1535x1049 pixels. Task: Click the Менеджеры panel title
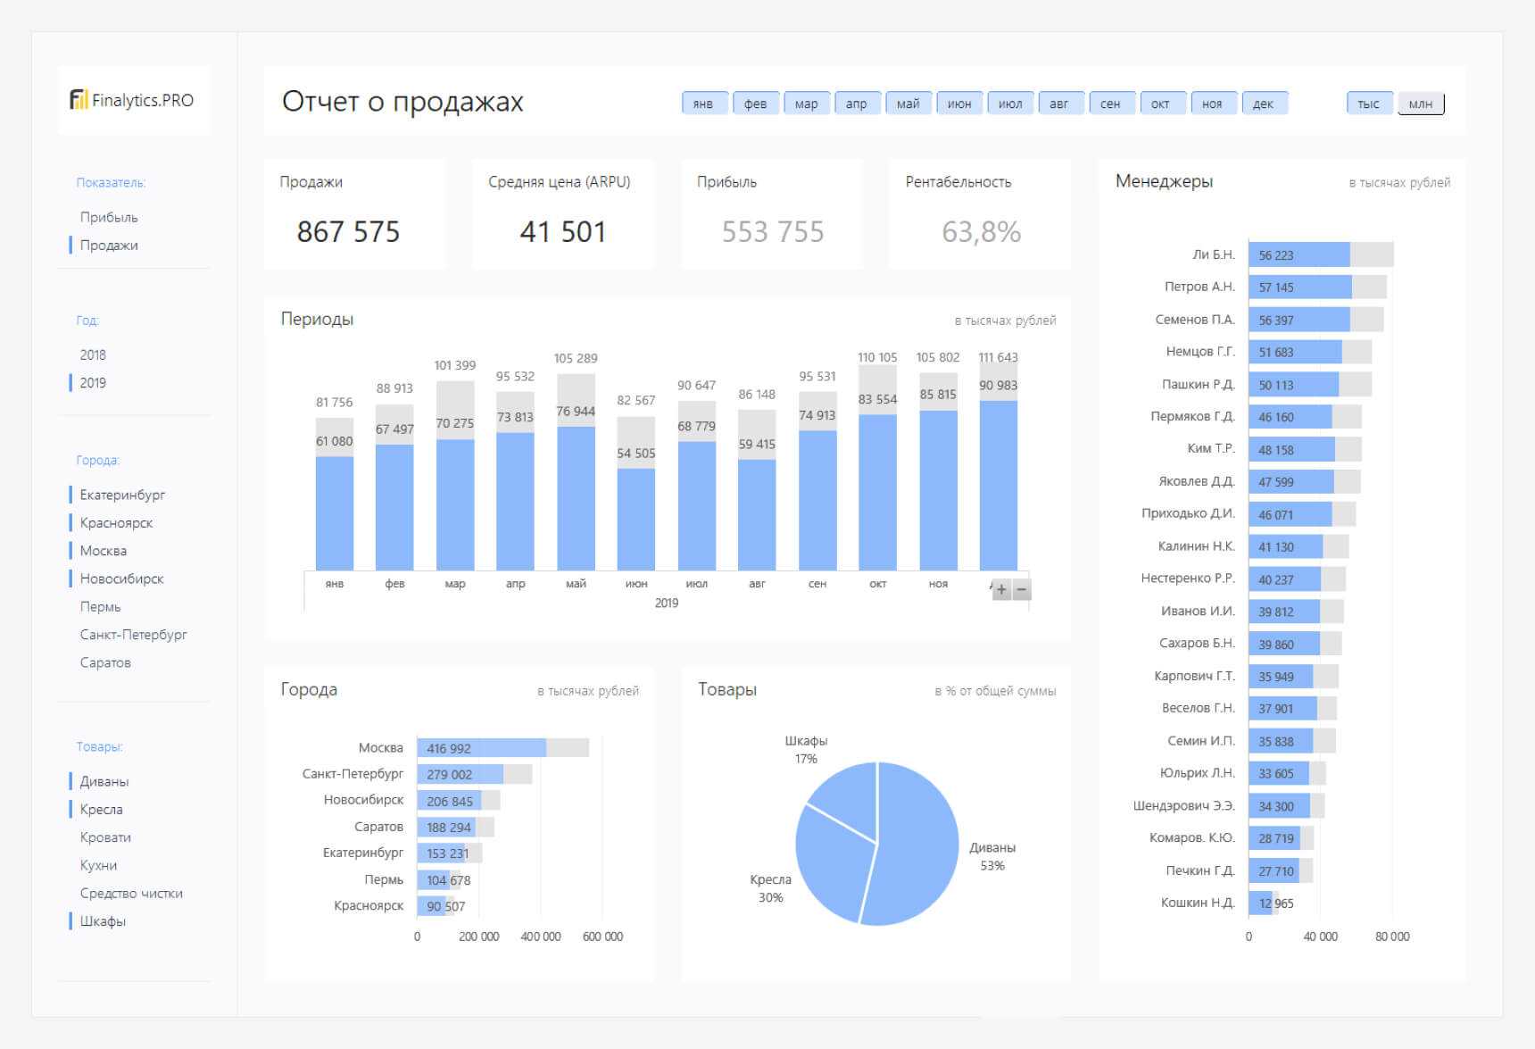click(x=1164, y=181)
